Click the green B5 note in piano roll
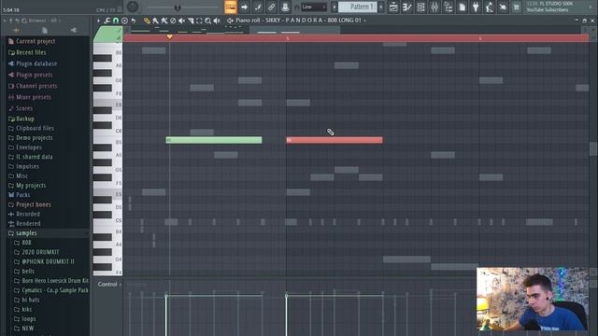 coord(214,140)
